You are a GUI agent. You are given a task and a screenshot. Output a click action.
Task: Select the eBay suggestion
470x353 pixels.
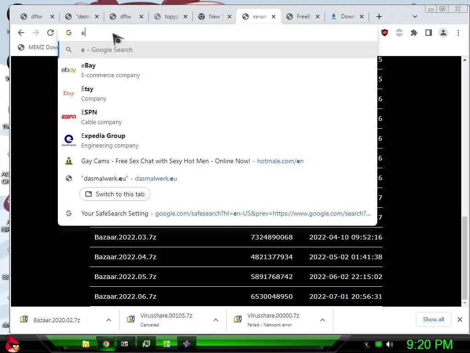[218, 70]
